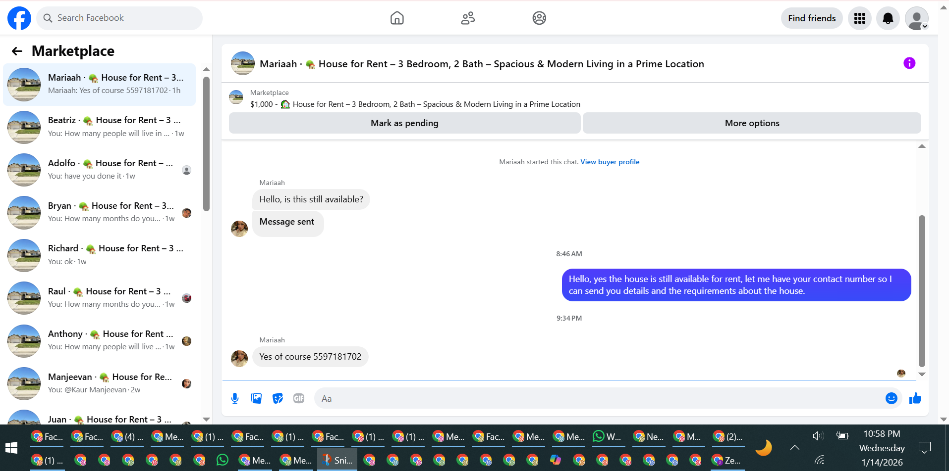Click chat scrollbar down arrow
This screenshot has height=471, width=949.
point(922,375)
